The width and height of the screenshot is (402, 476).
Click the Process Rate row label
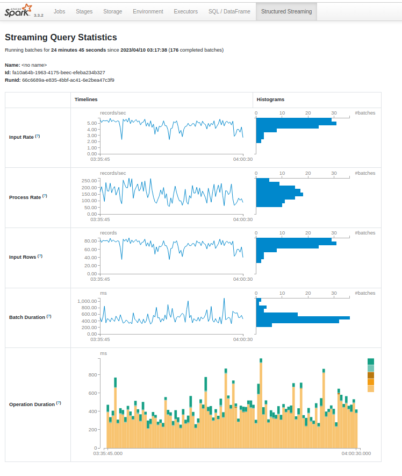25,197
